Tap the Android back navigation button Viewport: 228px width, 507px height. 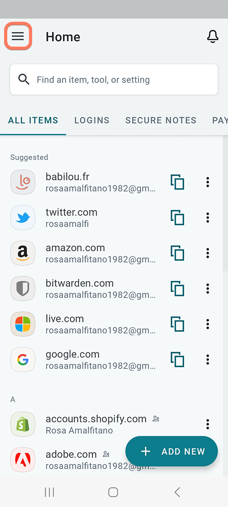pyautogui.click(x=177, y=492)
